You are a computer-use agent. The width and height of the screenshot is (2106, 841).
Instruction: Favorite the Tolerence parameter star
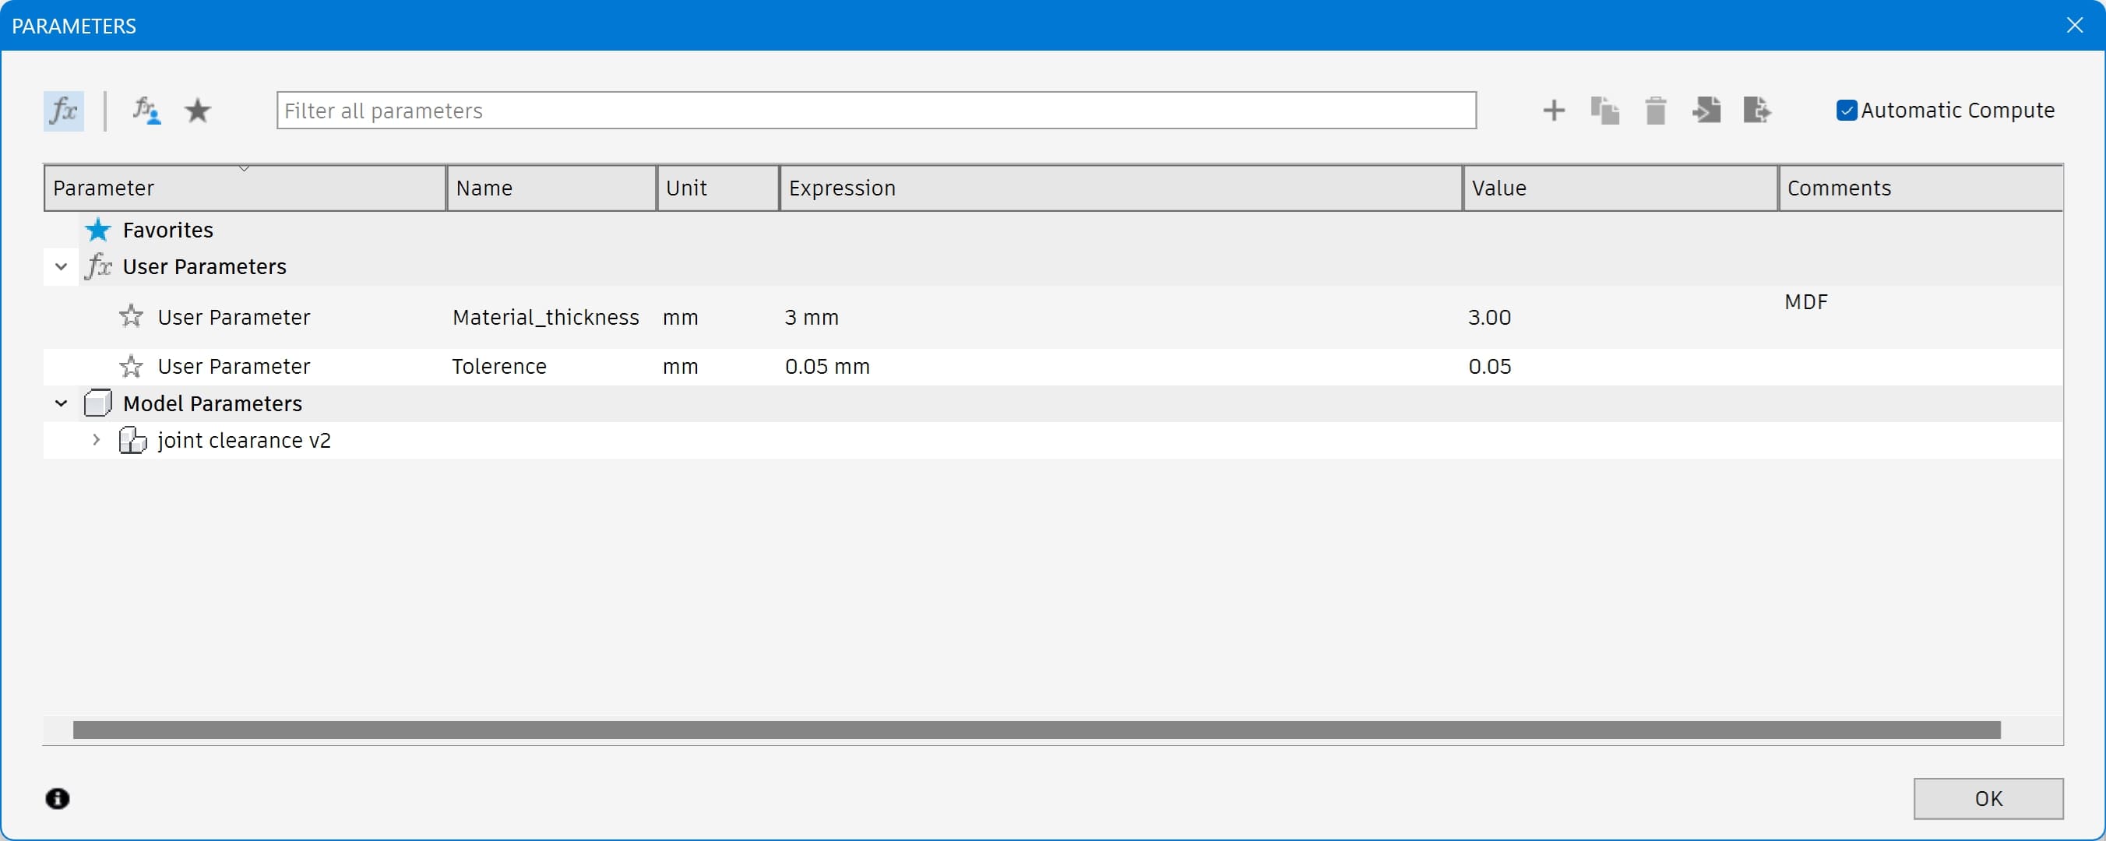[131, 366]
